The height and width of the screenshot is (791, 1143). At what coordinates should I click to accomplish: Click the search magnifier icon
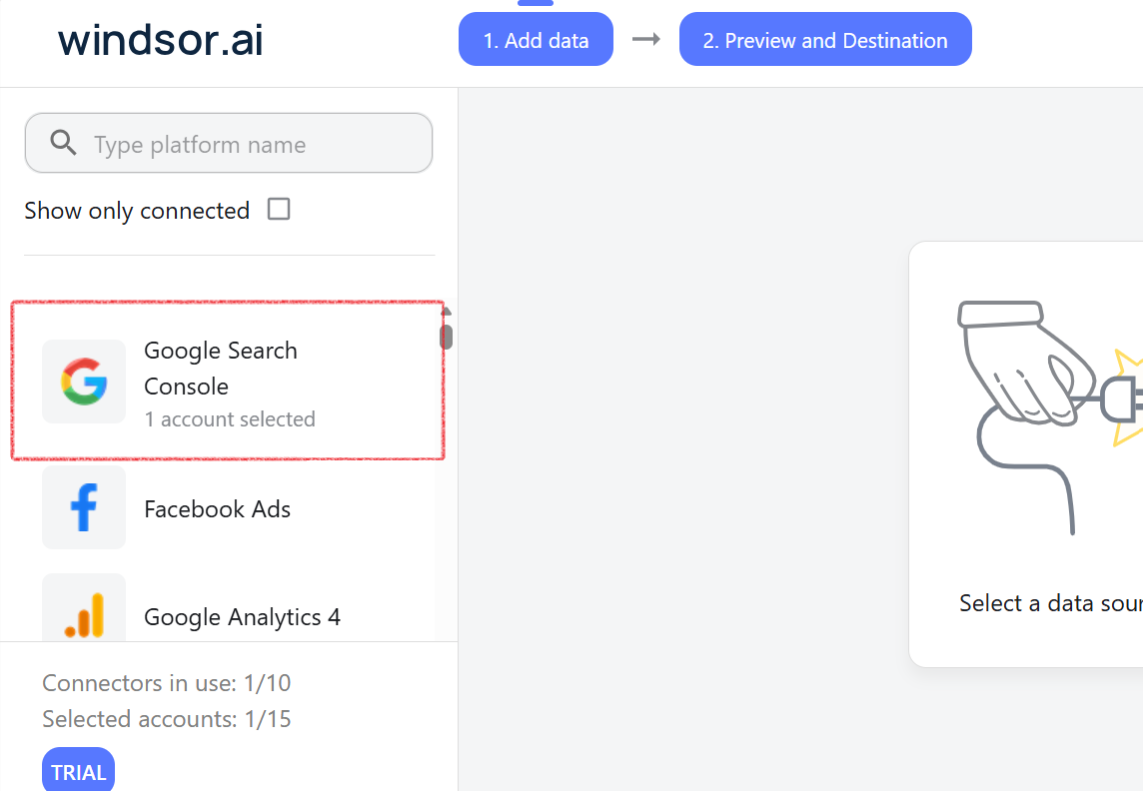[x=63, y=143]
